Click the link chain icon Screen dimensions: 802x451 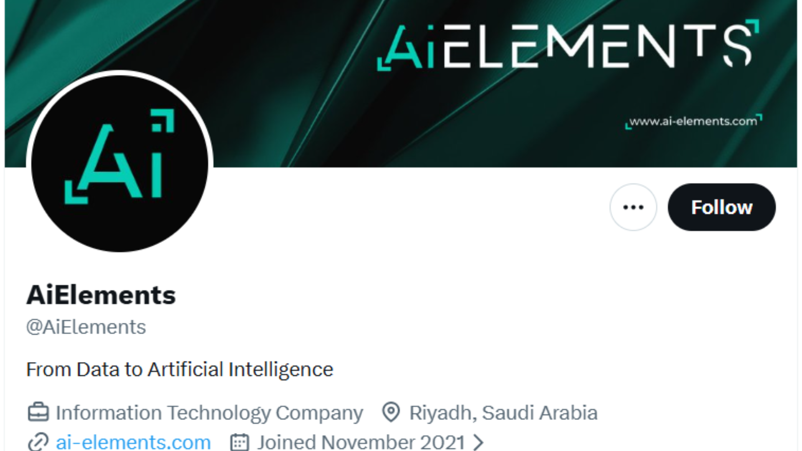38,442
